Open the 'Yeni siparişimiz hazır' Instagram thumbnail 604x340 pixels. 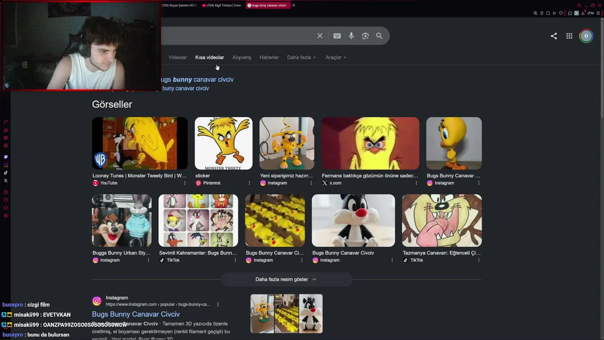coord(287,143)
